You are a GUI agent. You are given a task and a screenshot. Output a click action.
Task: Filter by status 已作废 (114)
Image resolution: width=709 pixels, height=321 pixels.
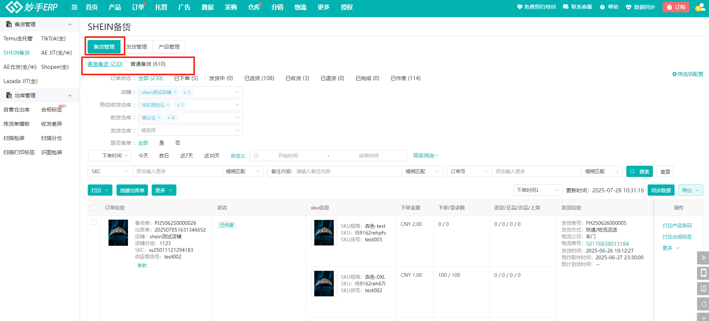(406, 78)
